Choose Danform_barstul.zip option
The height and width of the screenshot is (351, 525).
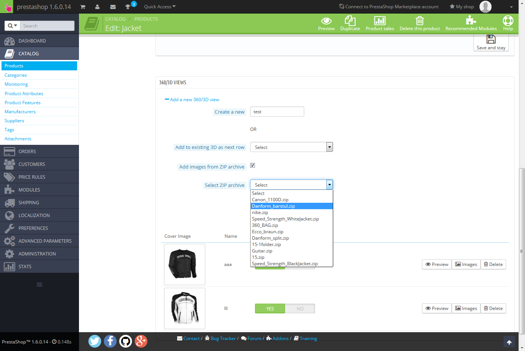pyautogui.click(x=291, y=206)
